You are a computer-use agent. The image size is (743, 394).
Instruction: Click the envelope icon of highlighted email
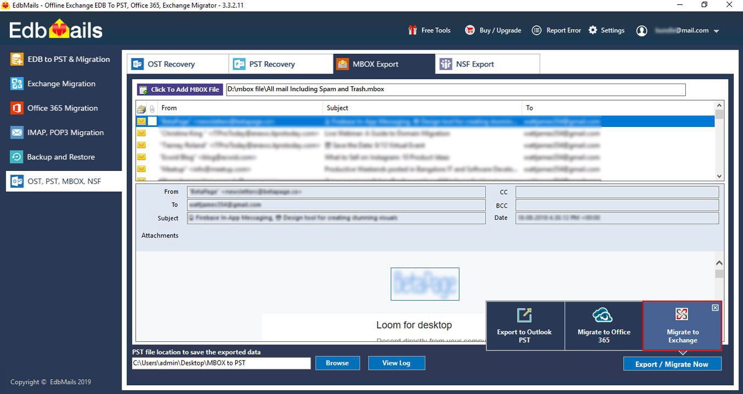[x=141, y=121]
